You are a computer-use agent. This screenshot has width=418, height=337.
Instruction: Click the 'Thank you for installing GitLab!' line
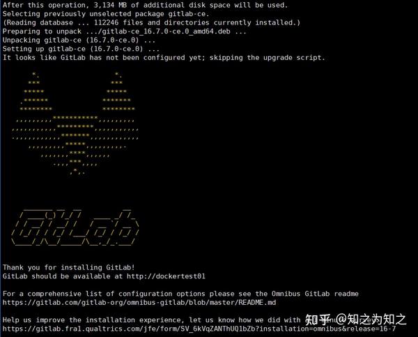(69, 267)
